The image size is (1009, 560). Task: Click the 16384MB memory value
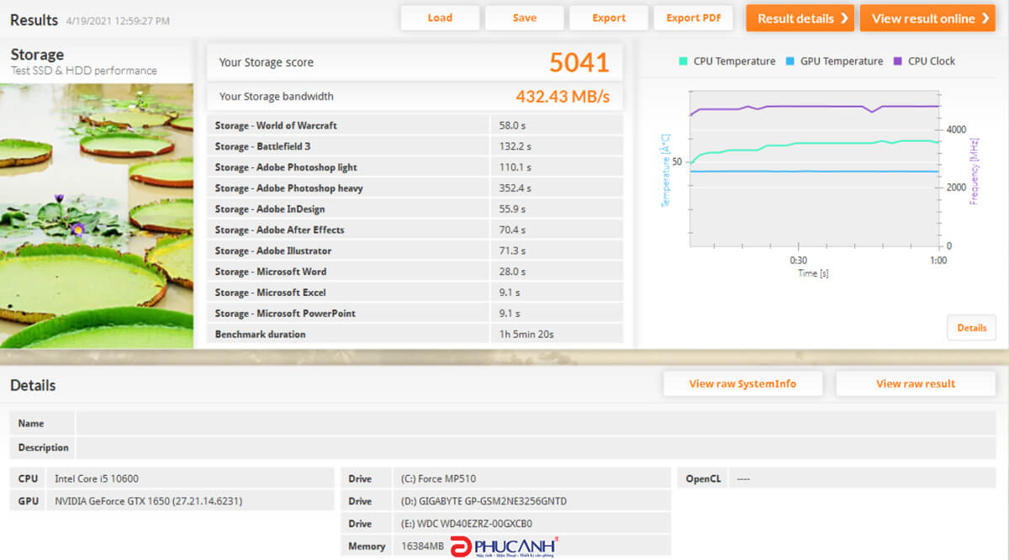[422, 547]
